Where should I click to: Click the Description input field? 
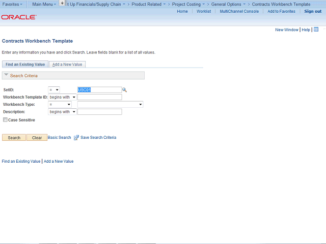pyautogui.click(x=100, y=112)
